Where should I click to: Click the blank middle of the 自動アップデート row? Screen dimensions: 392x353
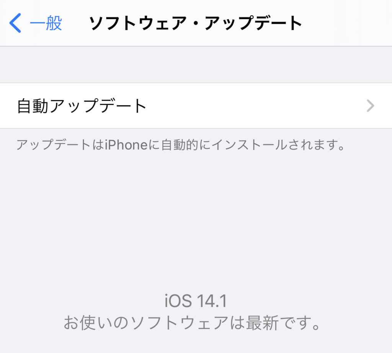(255, 106)
